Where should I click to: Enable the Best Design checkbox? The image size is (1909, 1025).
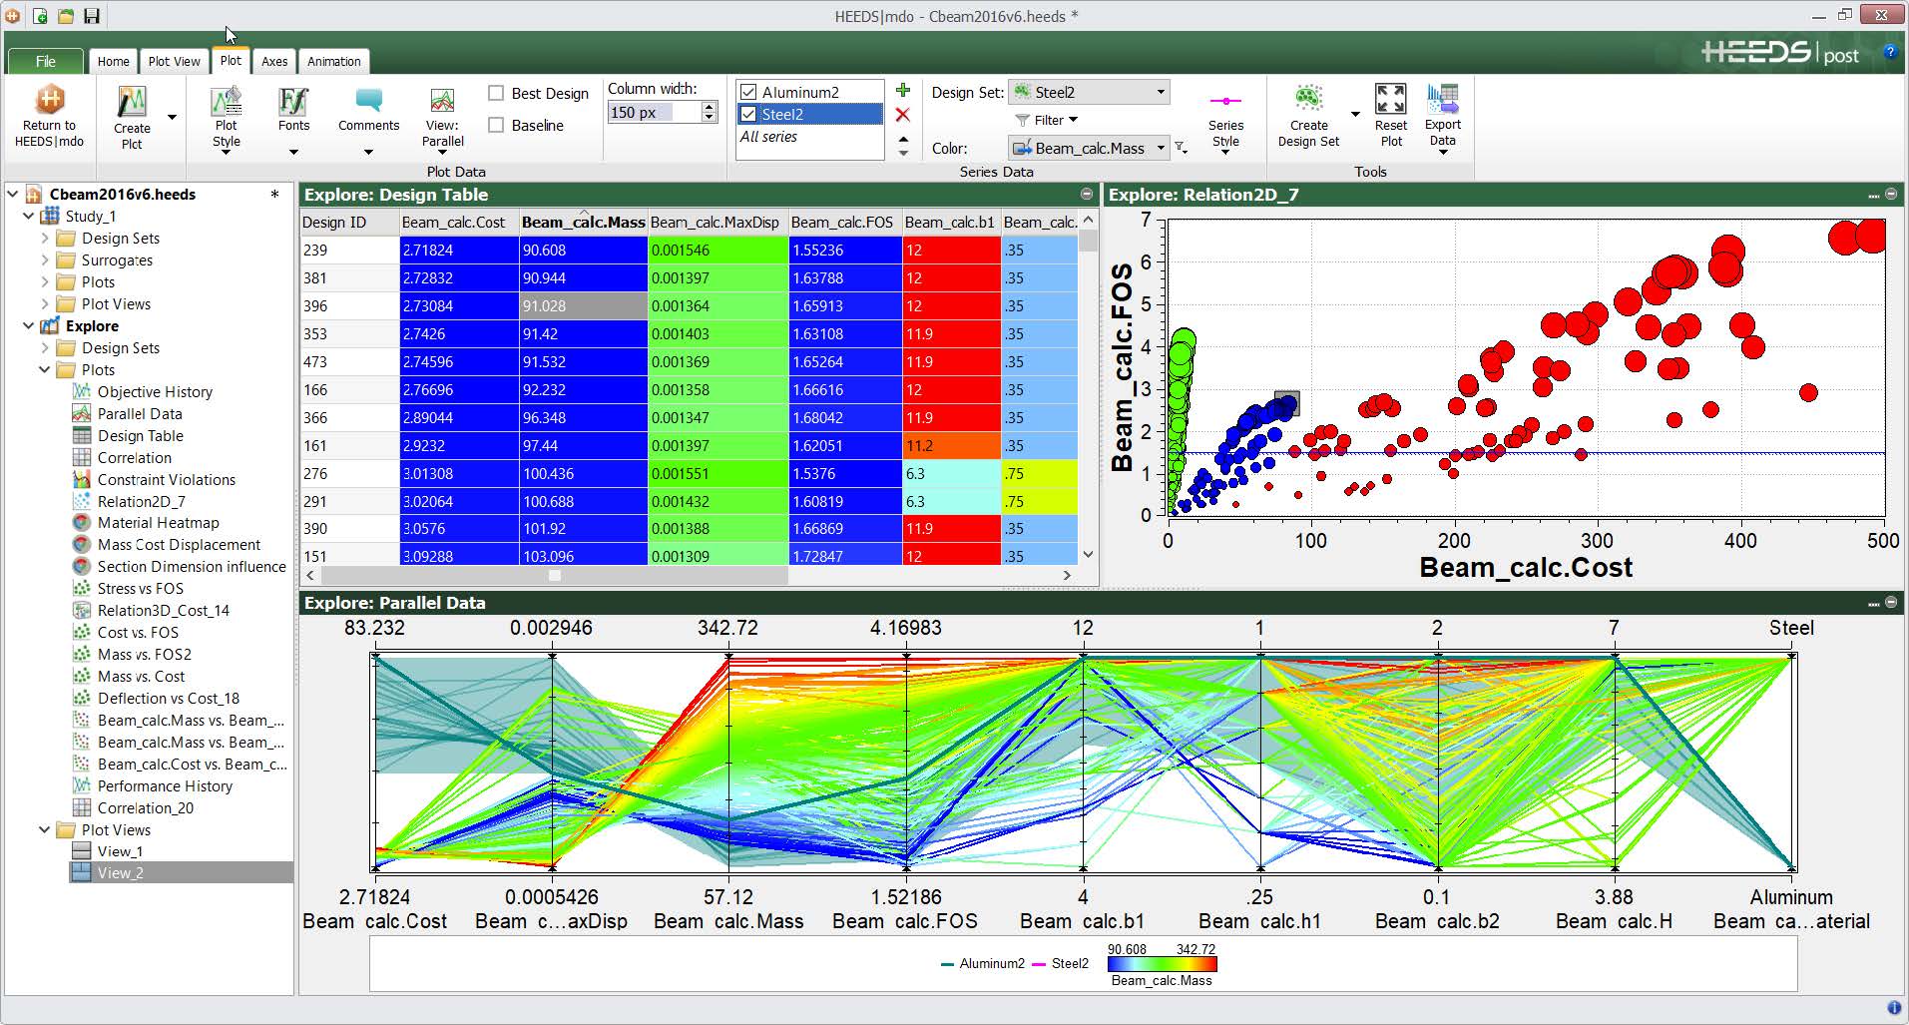click(496, 93)
